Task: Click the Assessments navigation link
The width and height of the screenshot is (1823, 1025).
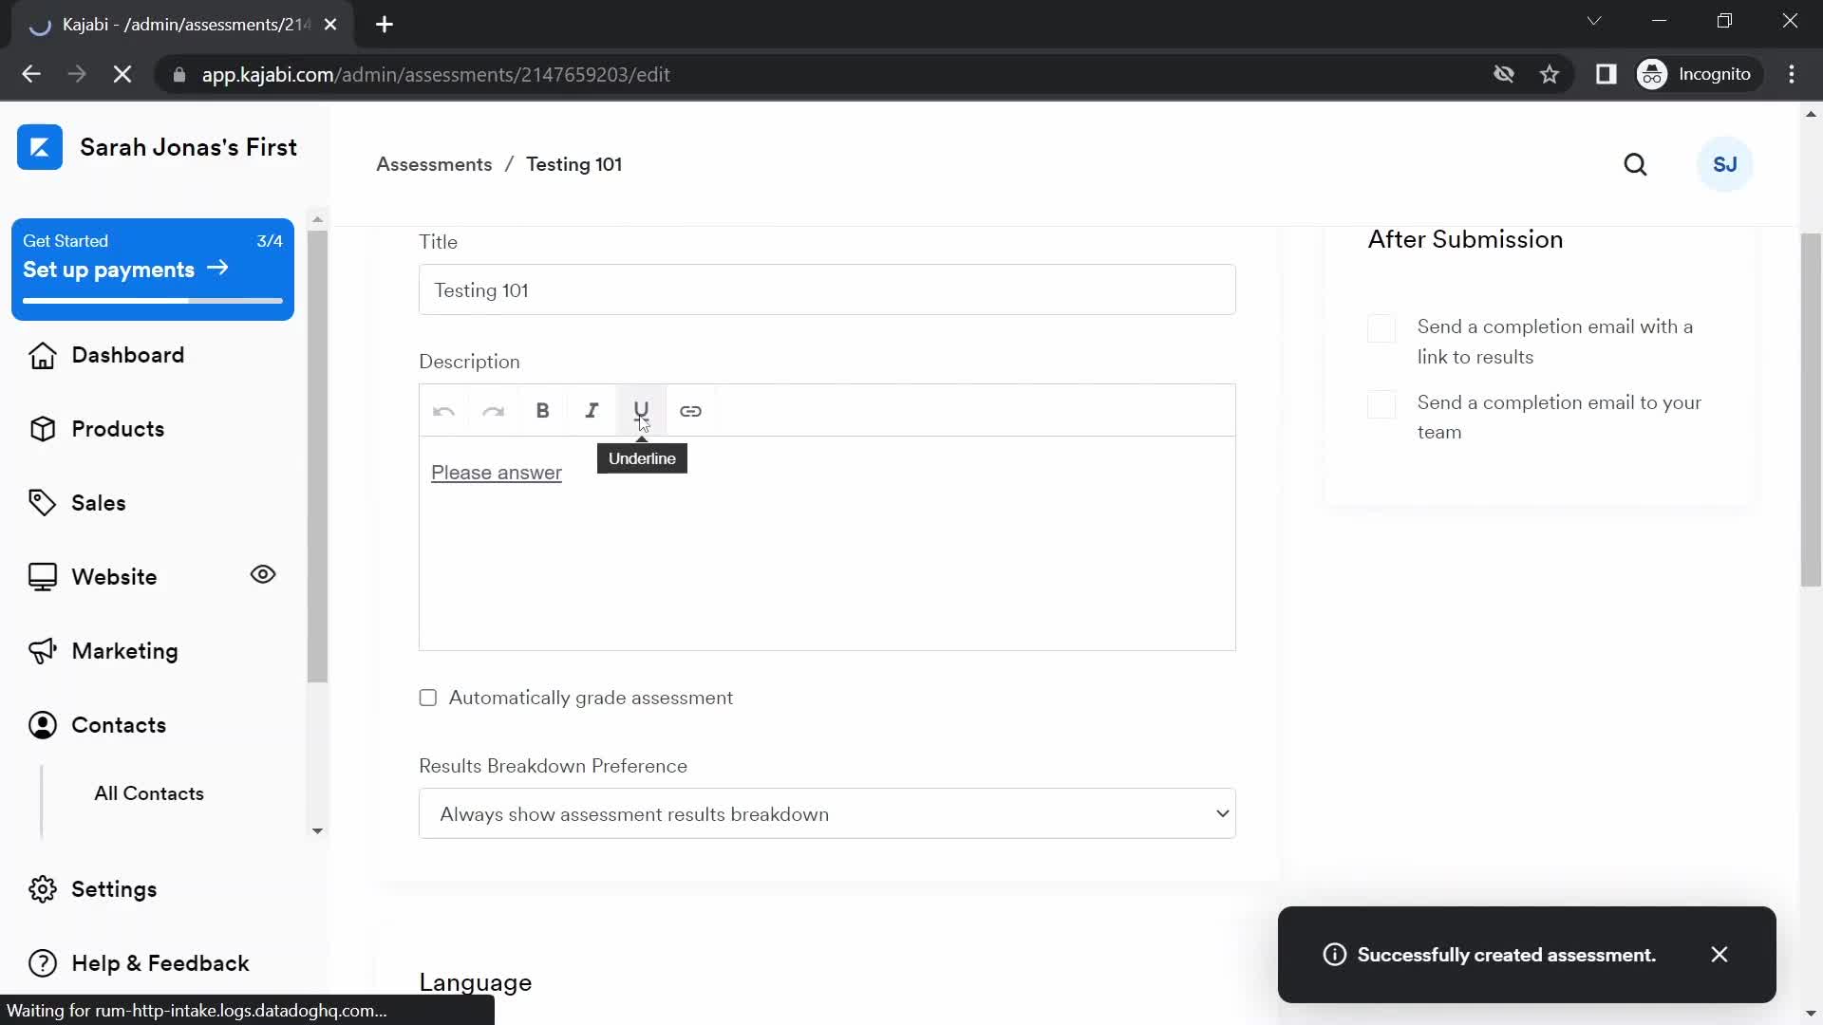Action: [435, 164]
